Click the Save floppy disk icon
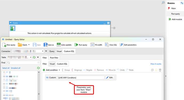 pos(35,45)
